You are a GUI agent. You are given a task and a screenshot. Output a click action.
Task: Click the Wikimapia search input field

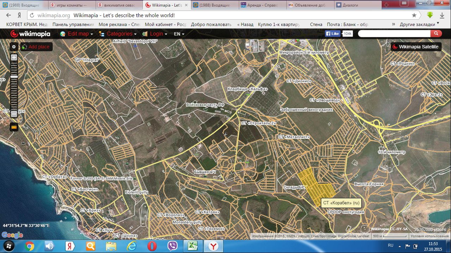click(x=394, y=34)
